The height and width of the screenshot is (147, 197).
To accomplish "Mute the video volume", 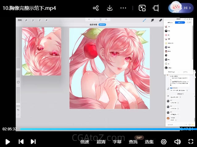I will coord(177,142).
